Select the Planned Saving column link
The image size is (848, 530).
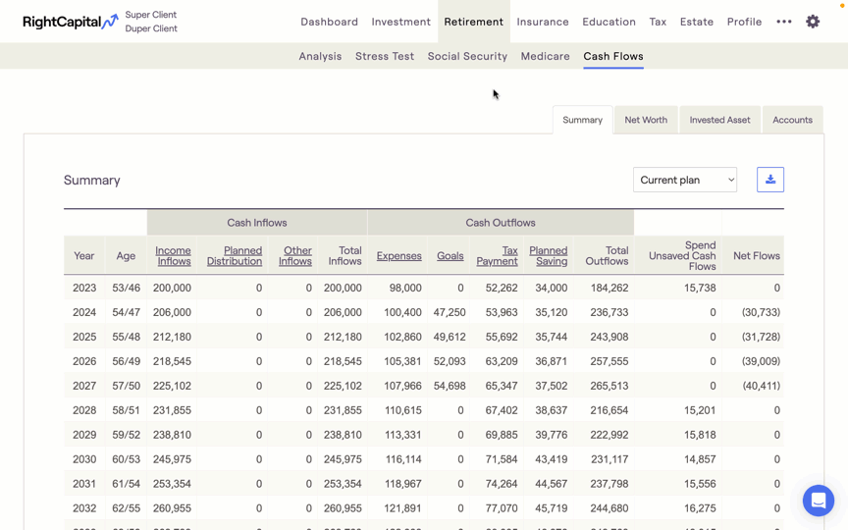tap(548, 256)
